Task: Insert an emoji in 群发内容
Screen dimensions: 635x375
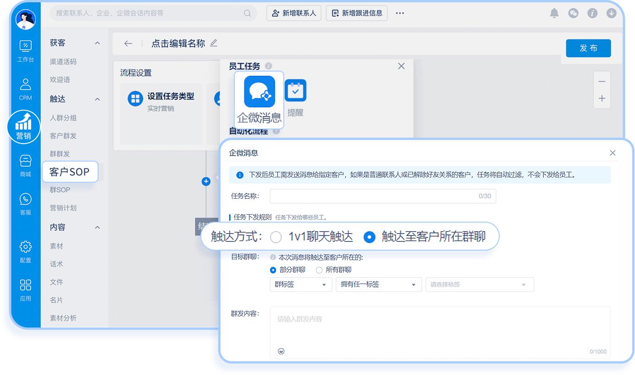Action: 281,351
